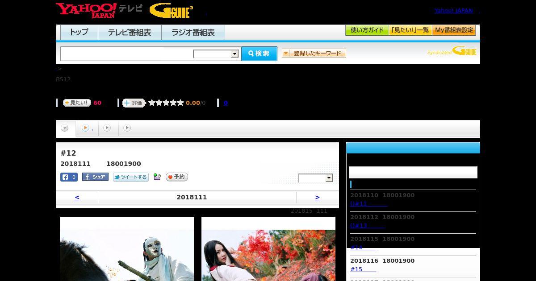The width and height of the screenshot is (536, 281).
Task: Select the orange play-icon tab
Action: pos(87,128)
